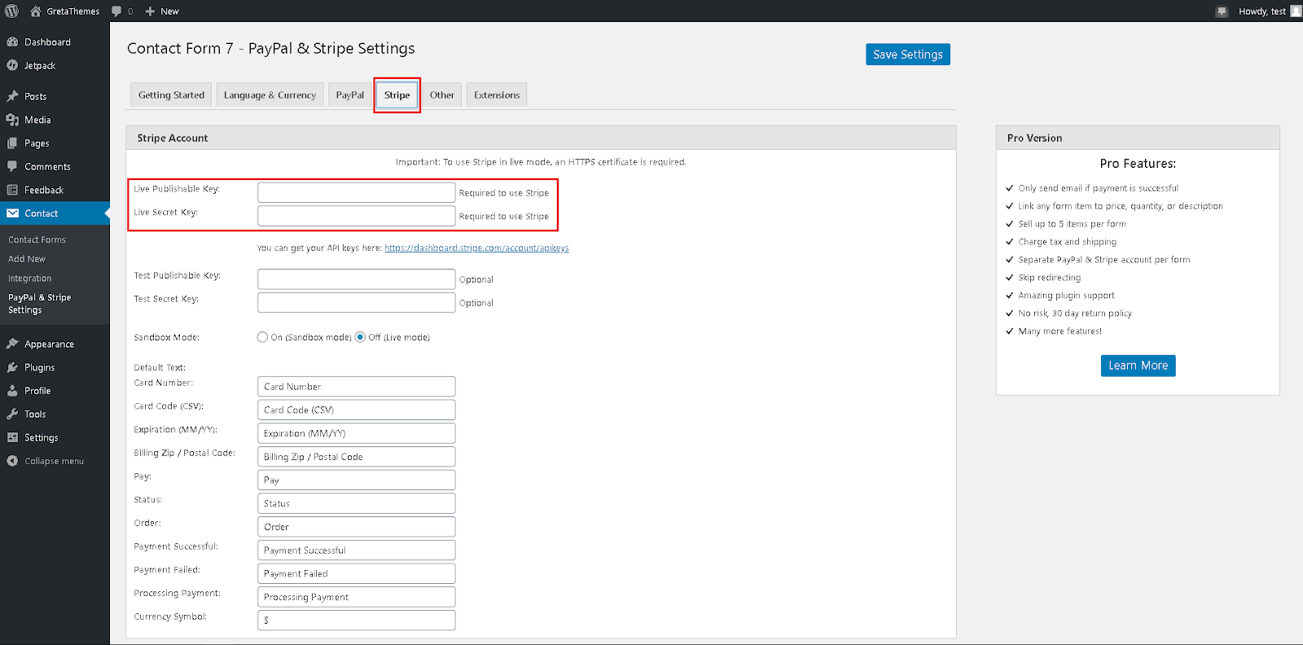Open the Extensions tab
1303x645 pixels.
pyautogui.click(x=497, y=95)
